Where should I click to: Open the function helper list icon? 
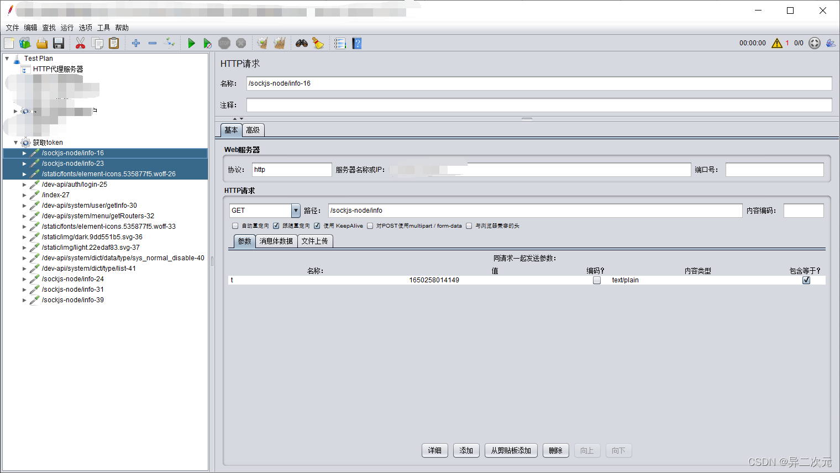coord(340,43)
